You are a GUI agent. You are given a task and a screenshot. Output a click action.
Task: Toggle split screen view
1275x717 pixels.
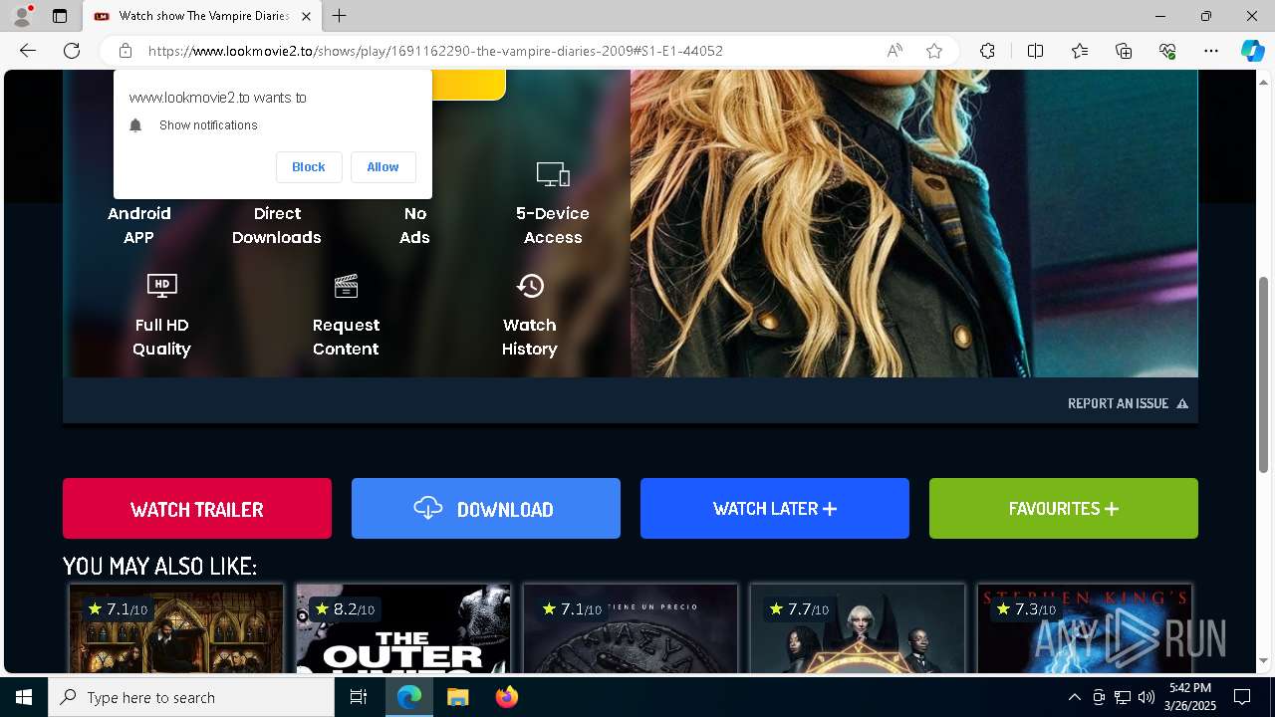(1035, 51)
